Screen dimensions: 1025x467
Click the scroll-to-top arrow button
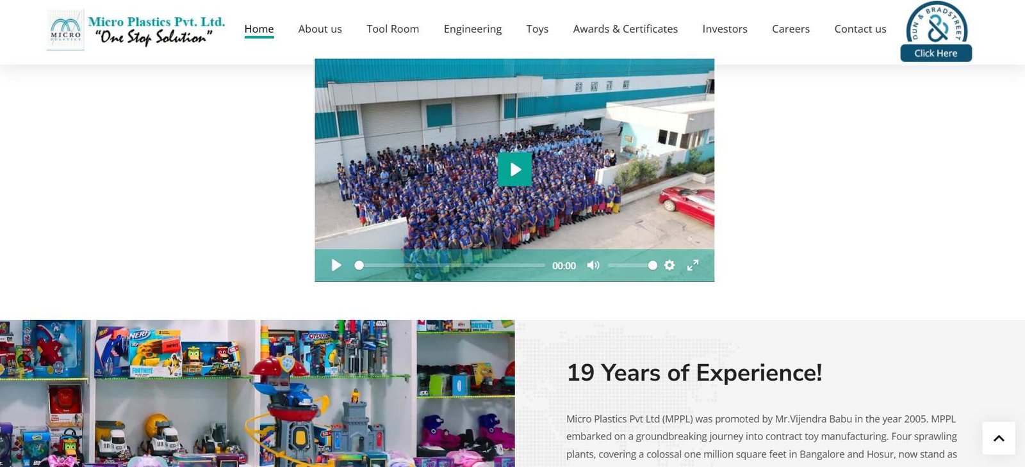[x=999, y=438]
